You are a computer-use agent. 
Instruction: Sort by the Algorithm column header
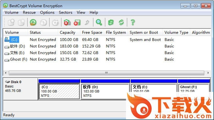click(201, 32)
